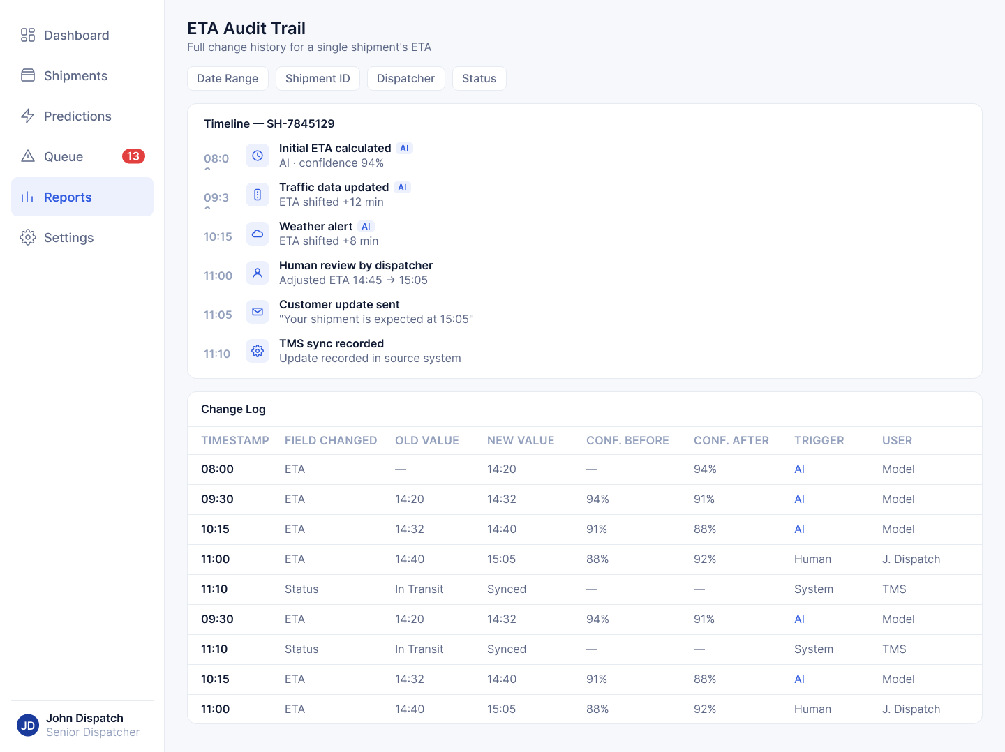
Task: Open the Dispatcher filter
Action: click(x=405, y=78)
